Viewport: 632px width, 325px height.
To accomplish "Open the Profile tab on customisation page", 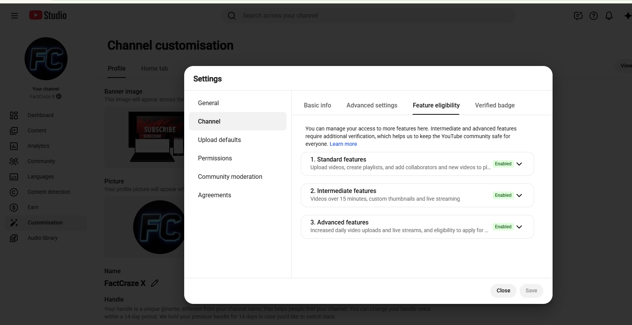I will 117,68.
